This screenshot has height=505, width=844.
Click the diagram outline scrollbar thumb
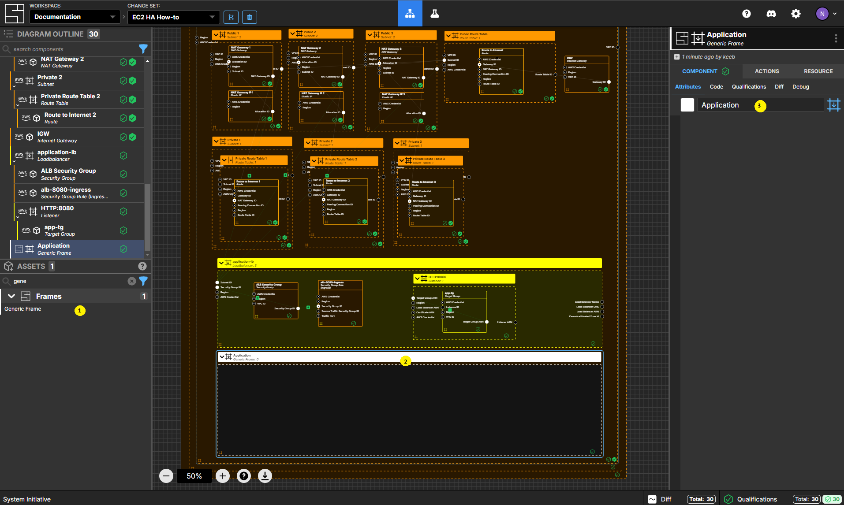[147, 217]
